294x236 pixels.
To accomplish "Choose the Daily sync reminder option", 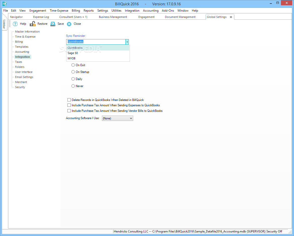I will pyautogui.click(x=73, y=79).
